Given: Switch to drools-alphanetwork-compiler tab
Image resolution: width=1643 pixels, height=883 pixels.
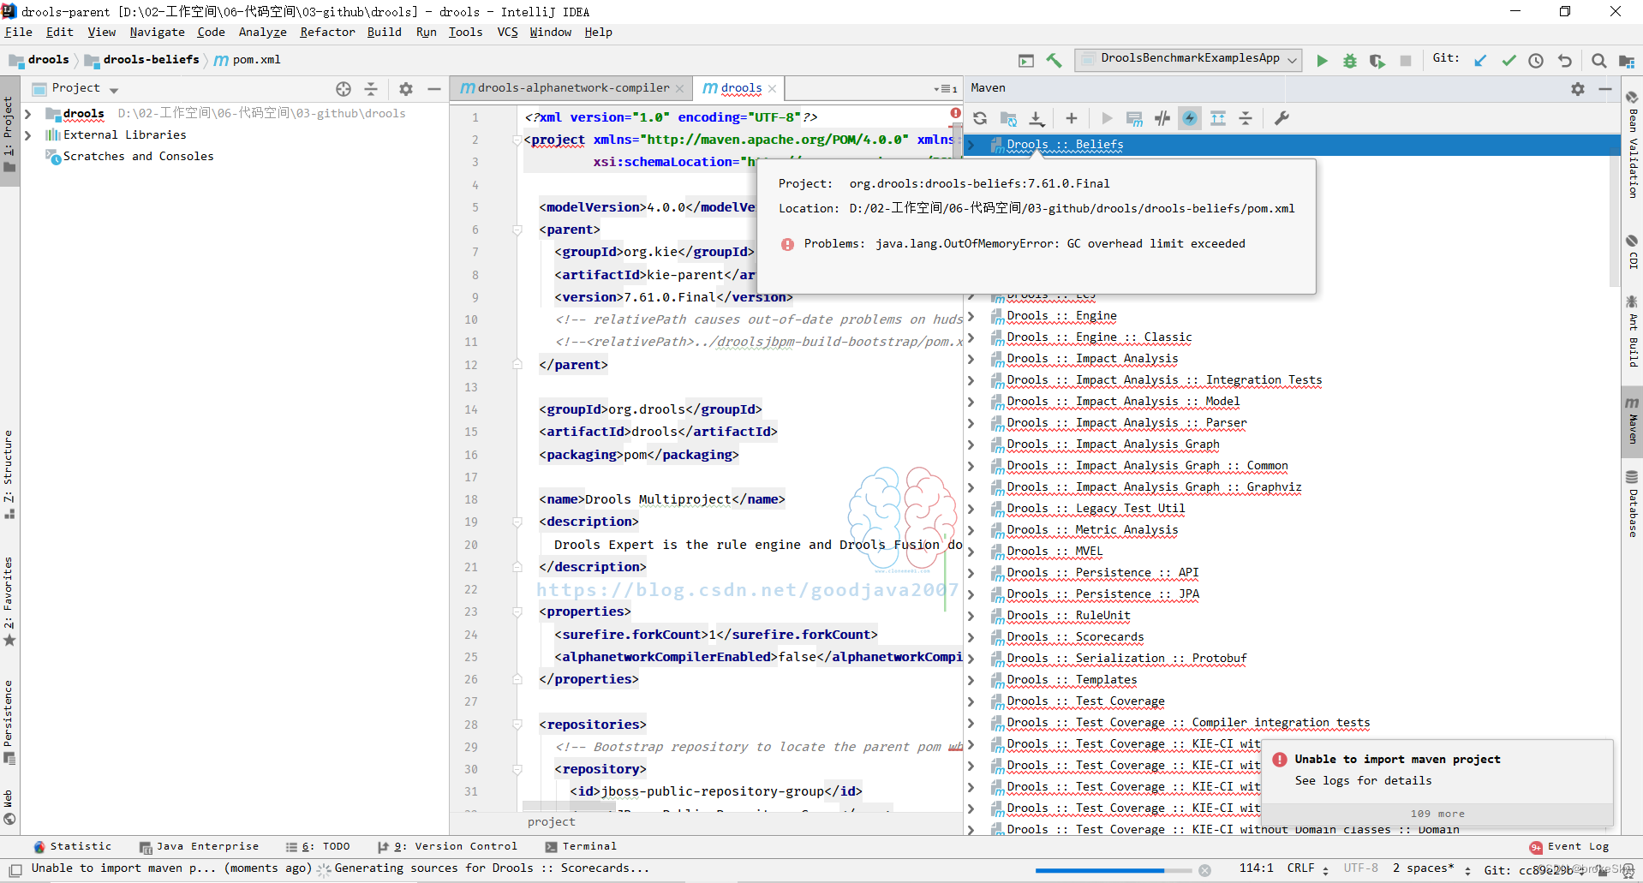Looking at the screenshot, I should [x=572, y=88].
